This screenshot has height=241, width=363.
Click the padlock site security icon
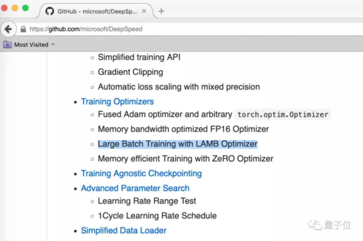[23, 29]
